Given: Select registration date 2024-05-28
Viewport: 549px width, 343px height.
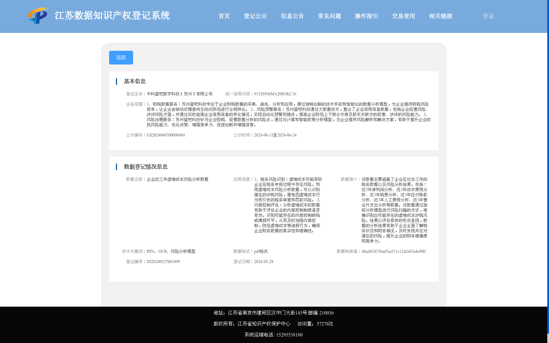Looking at the screenshot, I should click(264, 262).
